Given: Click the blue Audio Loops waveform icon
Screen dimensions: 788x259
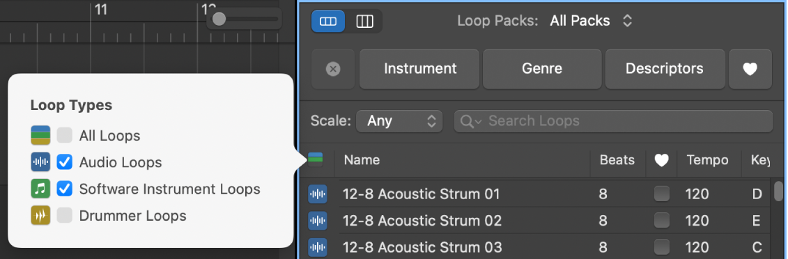Looking at the screenshot, I should (x=40, y=162).
